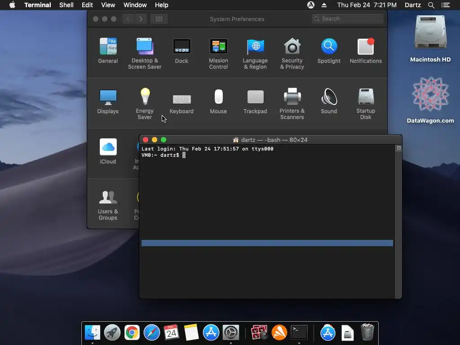460x345 pixels.
Task: Open Displays preferences pane
Action: point(108,101)
